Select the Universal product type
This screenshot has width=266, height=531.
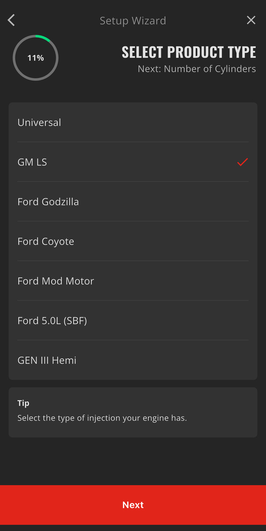39,122
